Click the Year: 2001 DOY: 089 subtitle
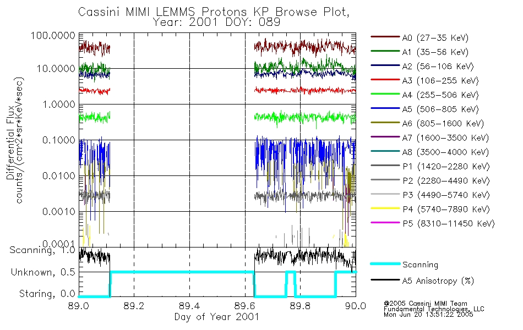Screen dimensions: 523x330 [x=216, y=23]
